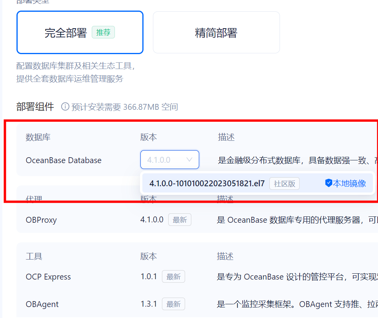
Task: Click the 部署组件 heading
Action: tap(35, 107)
